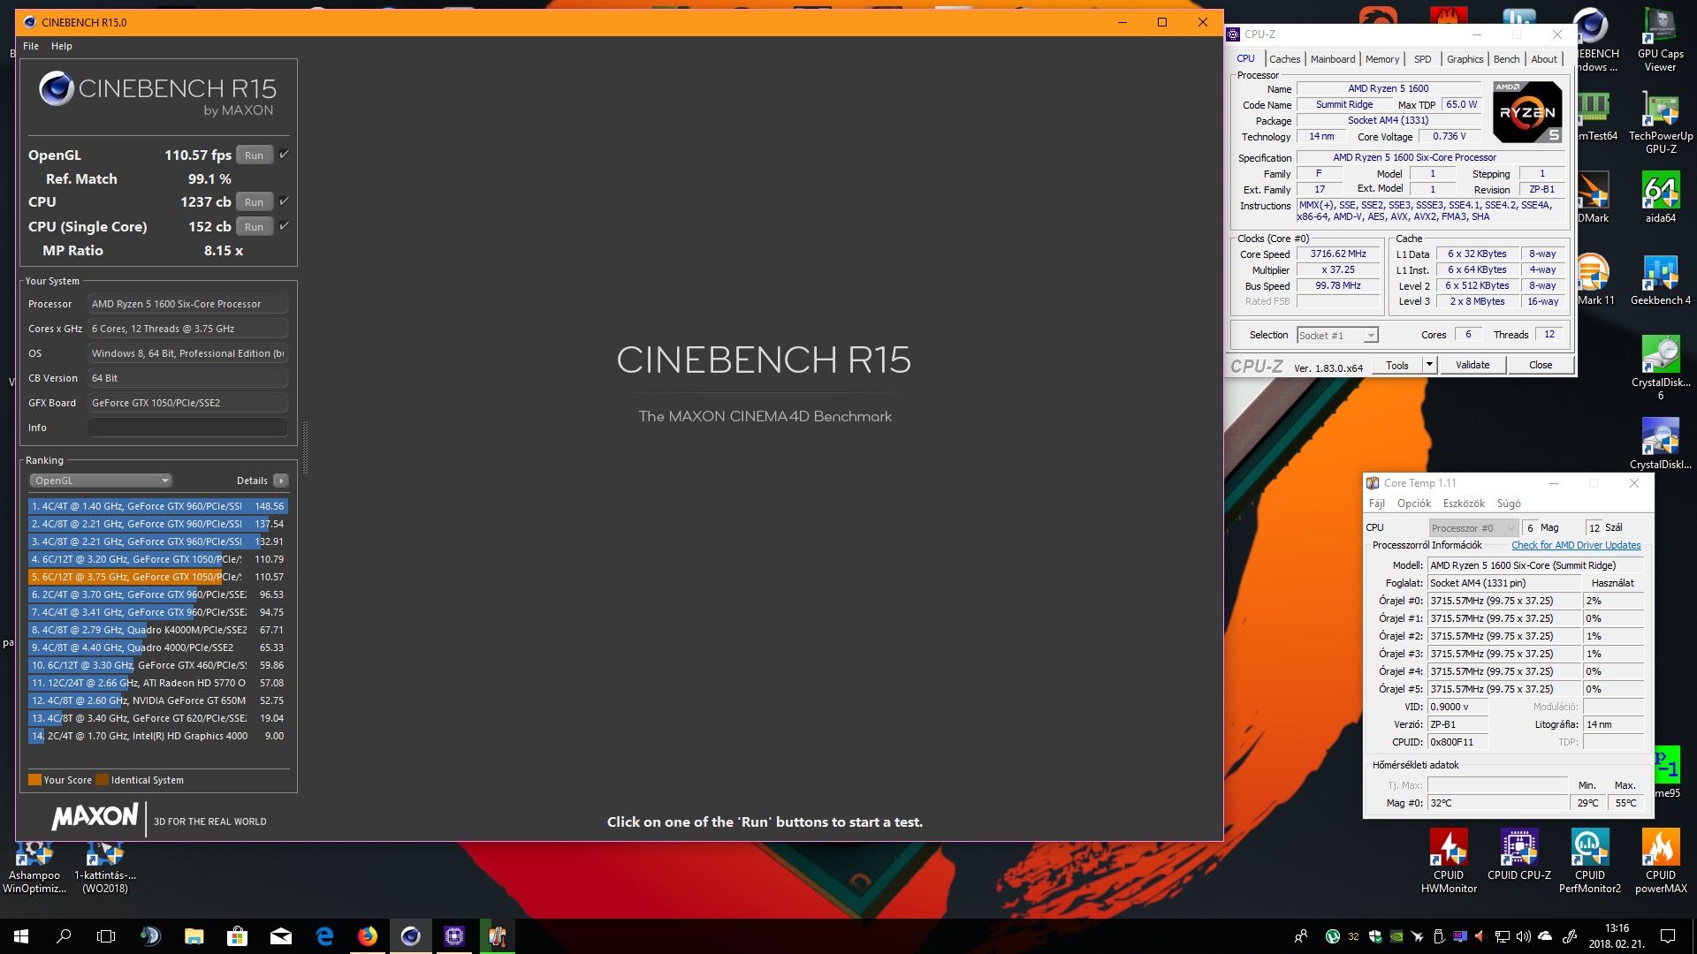Switch to CPU-Z Bench tab
This screenshot has height=954, width=1697.
coord(1506,59)
